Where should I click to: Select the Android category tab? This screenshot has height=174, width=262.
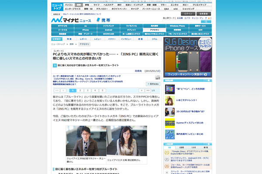point(108,30)
